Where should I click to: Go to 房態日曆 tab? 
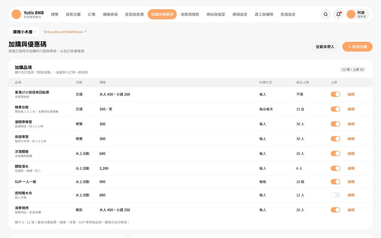(73, 14)
